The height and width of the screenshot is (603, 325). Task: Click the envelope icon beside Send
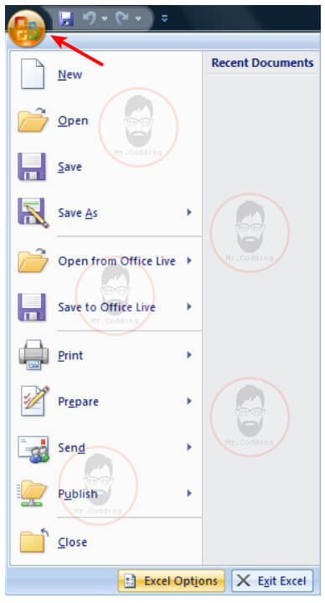pos(34,449)
